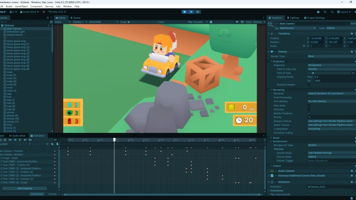Open the account K dropdown
The width and height of the screenshot is (356, 200).
[x=13, y=12]
